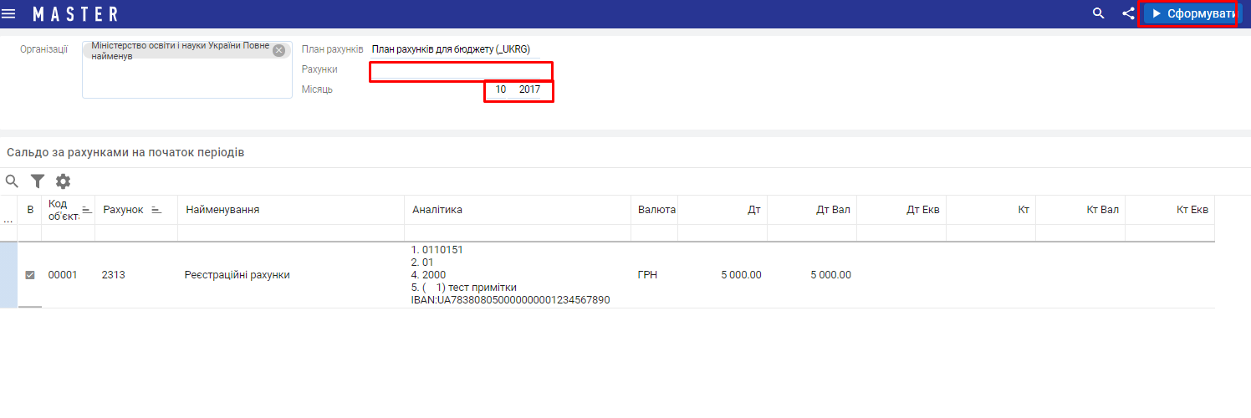Remove the Міністерство освіти organization chip
1251x418 pixels.
[x=279, y=50]
